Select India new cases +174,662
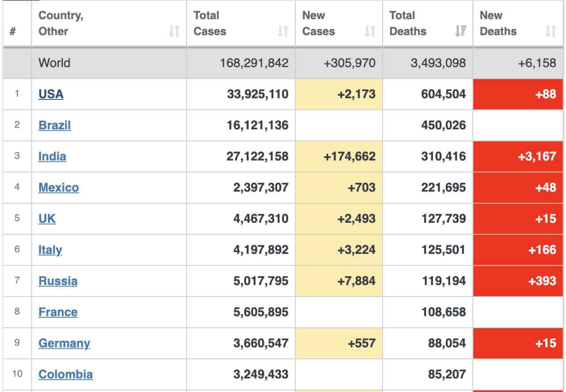Screen dimensions: 566x392 click(x=350, y=156)
